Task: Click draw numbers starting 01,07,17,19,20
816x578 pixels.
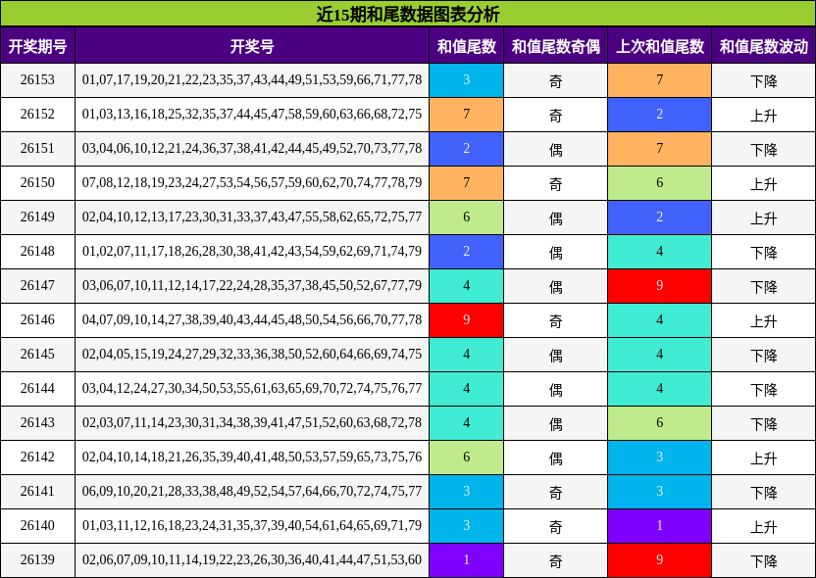Action: (x=252, y=80)
